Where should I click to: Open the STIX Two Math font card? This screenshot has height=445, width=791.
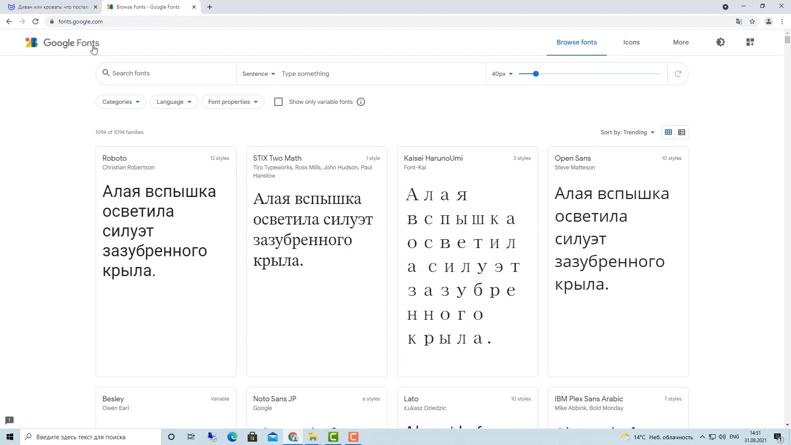(x=317, y=262)
